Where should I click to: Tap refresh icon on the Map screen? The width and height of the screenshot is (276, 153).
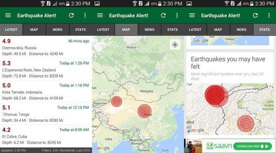pos(163,15)
